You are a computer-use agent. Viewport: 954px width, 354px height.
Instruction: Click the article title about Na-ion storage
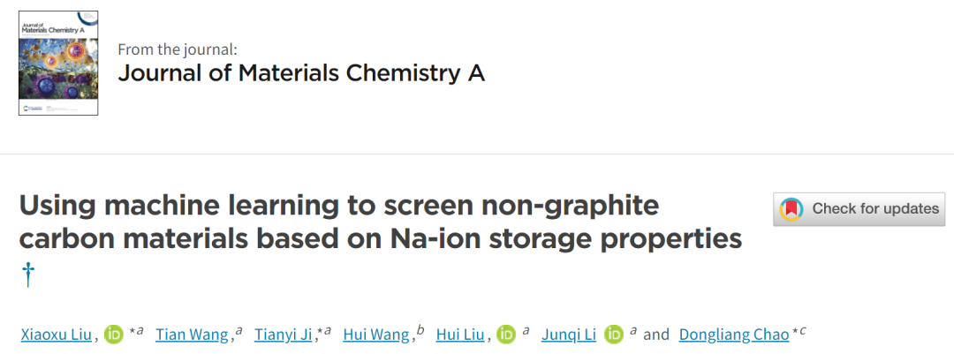(380, 223)
